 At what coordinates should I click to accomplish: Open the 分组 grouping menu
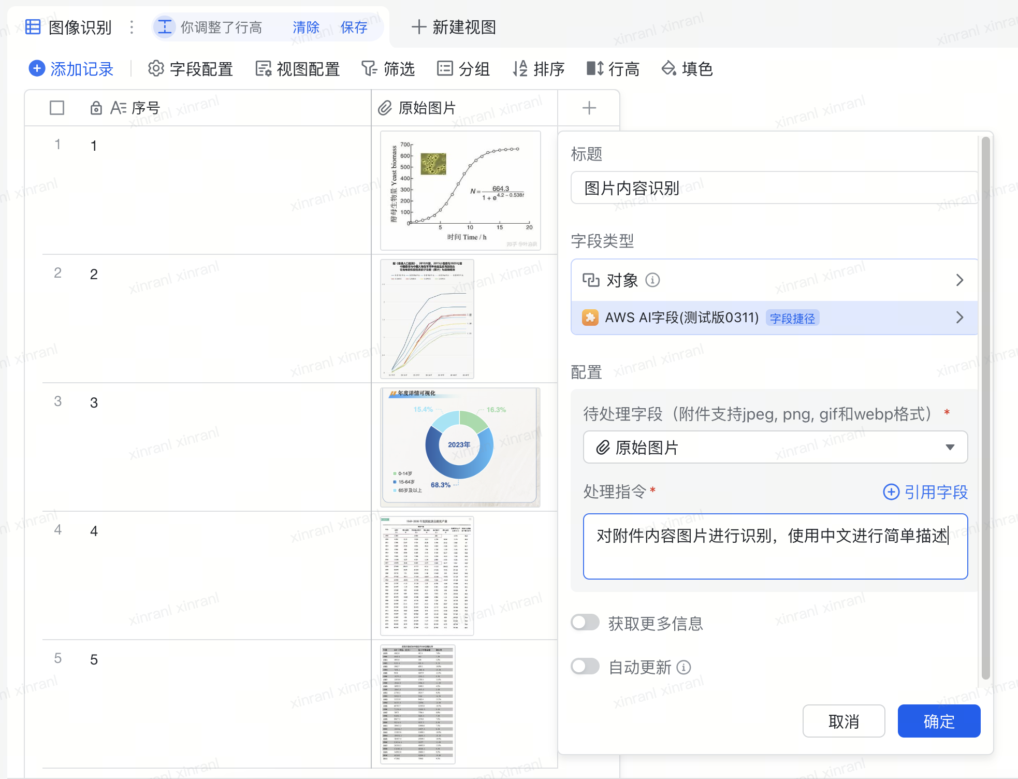coord(463,68)
